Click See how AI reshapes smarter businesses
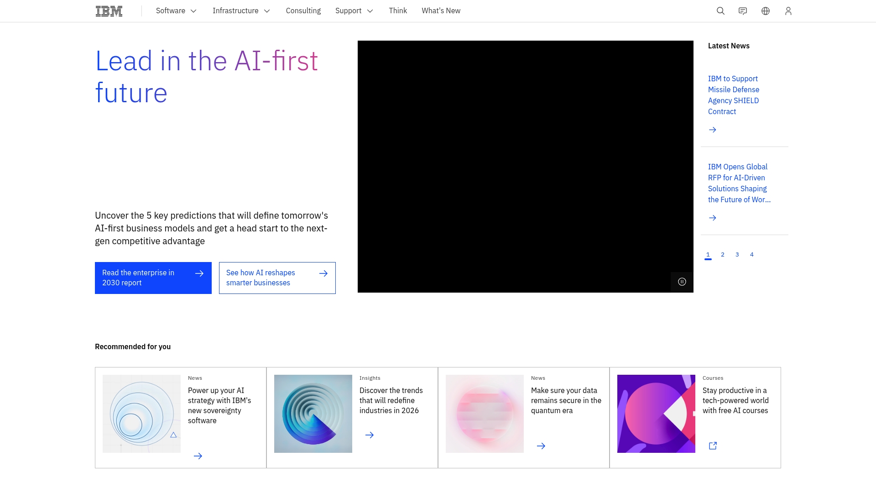The height and width of the screenshot is (493, 876). tap(277, 278)
